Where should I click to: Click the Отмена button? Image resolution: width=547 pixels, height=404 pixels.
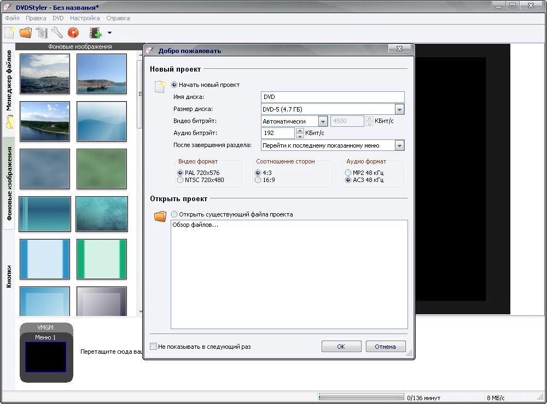tap(385, 347)
